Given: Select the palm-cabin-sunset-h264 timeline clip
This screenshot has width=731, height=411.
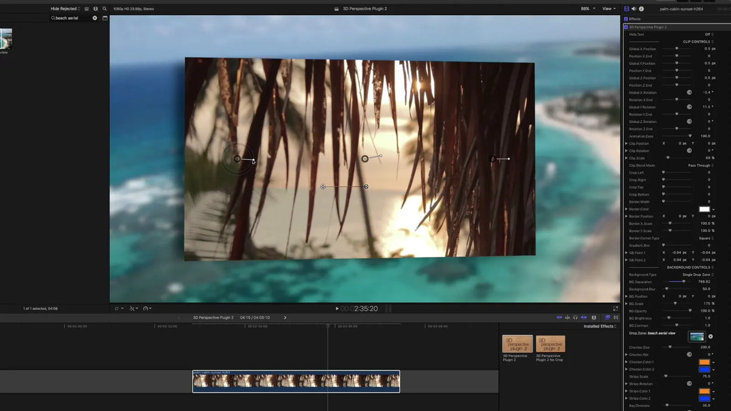Looking at the screenshot, I should (296, 381).
